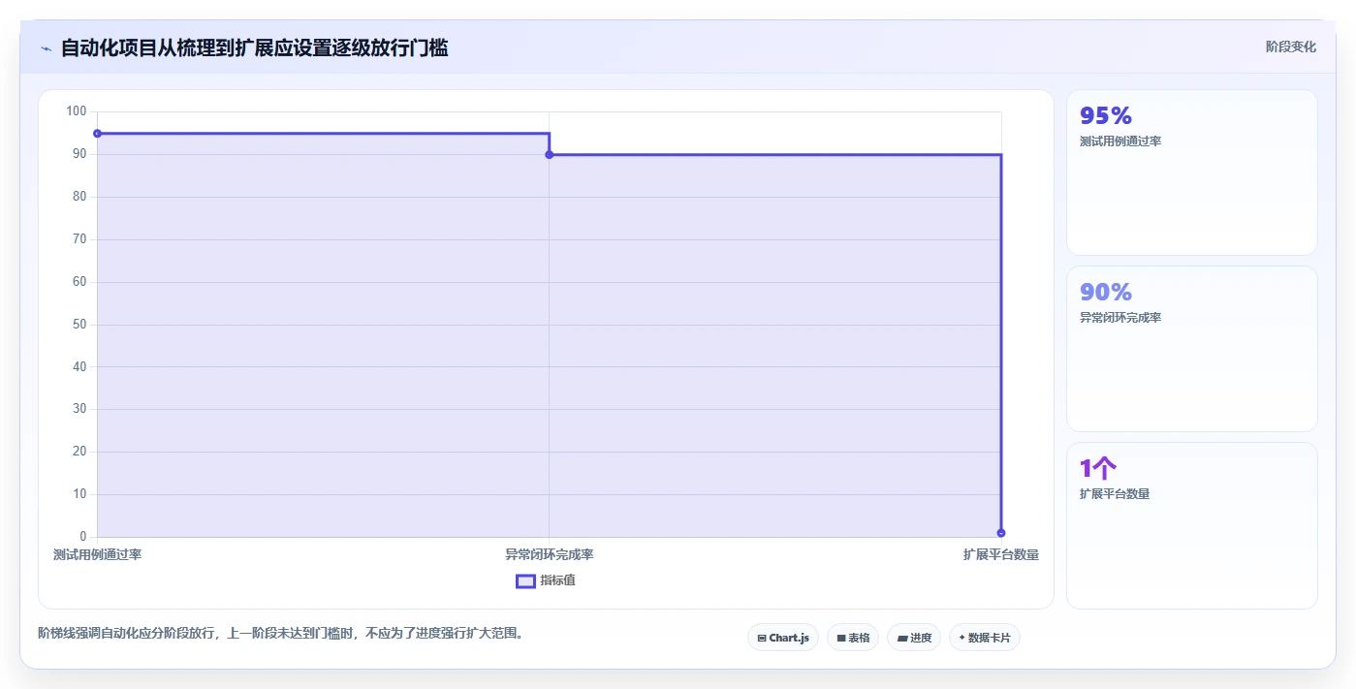This screenshot has width=1356, height=689.
Task: Click the y-axis value 100
Action: (77, 111)
